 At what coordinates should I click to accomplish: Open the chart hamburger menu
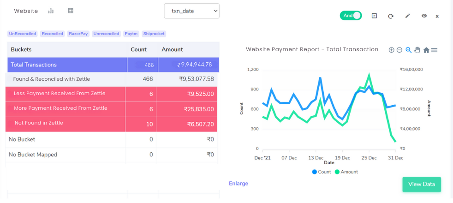[x=434, y=50]
